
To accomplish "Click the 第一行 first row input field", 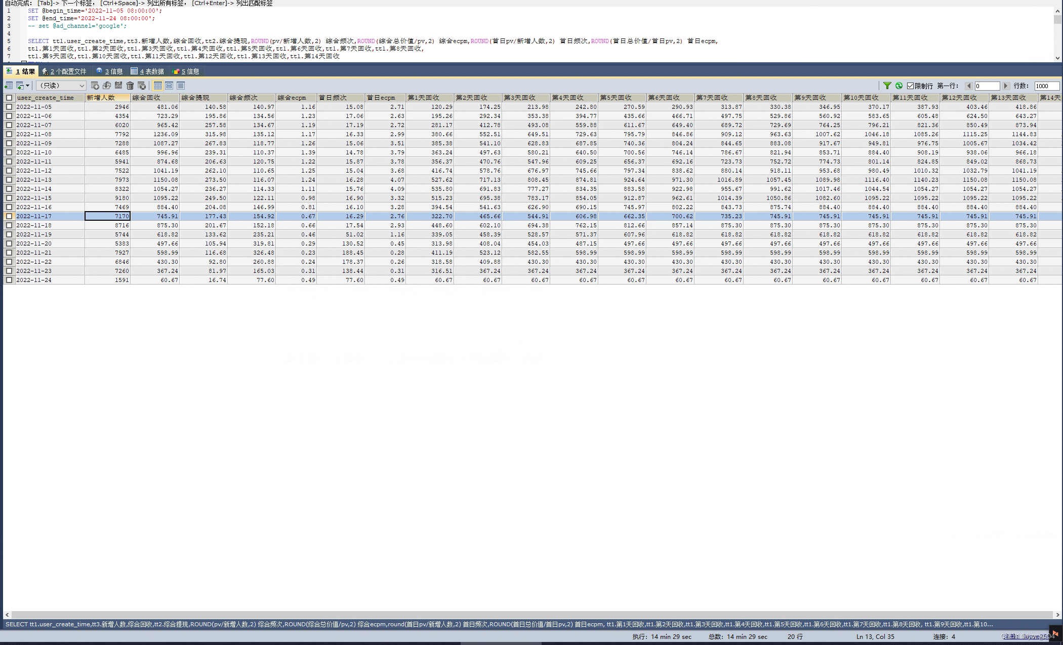I will pyautogui.click(x=987, y=86).
